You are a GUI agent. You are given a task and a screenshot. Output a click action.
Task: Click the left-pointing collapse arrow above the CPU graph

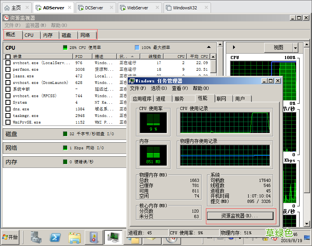click(234, 47)
